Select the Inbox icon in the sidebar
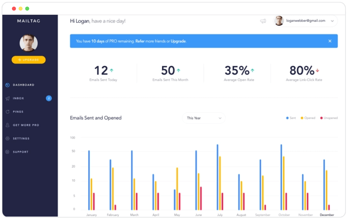This screenshot has width=348, height=219. [8, 98]
